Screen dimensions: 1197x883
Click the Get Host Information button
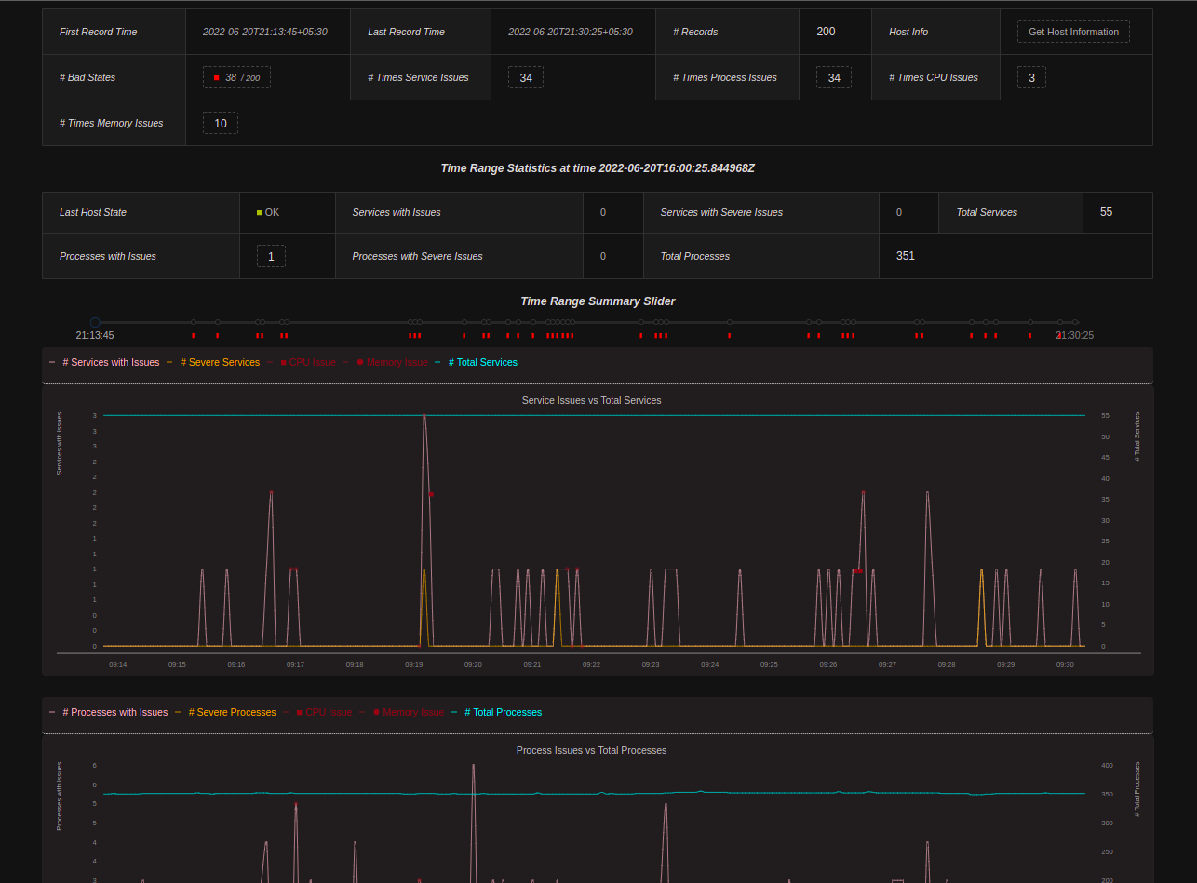pos(1073,32)
